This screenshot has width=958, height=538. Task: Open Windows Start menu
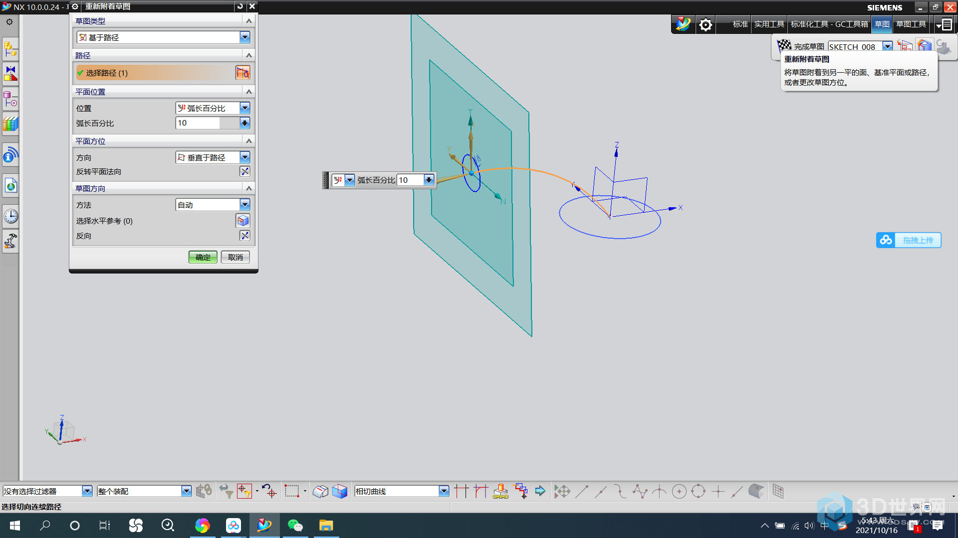coord(15,526)
